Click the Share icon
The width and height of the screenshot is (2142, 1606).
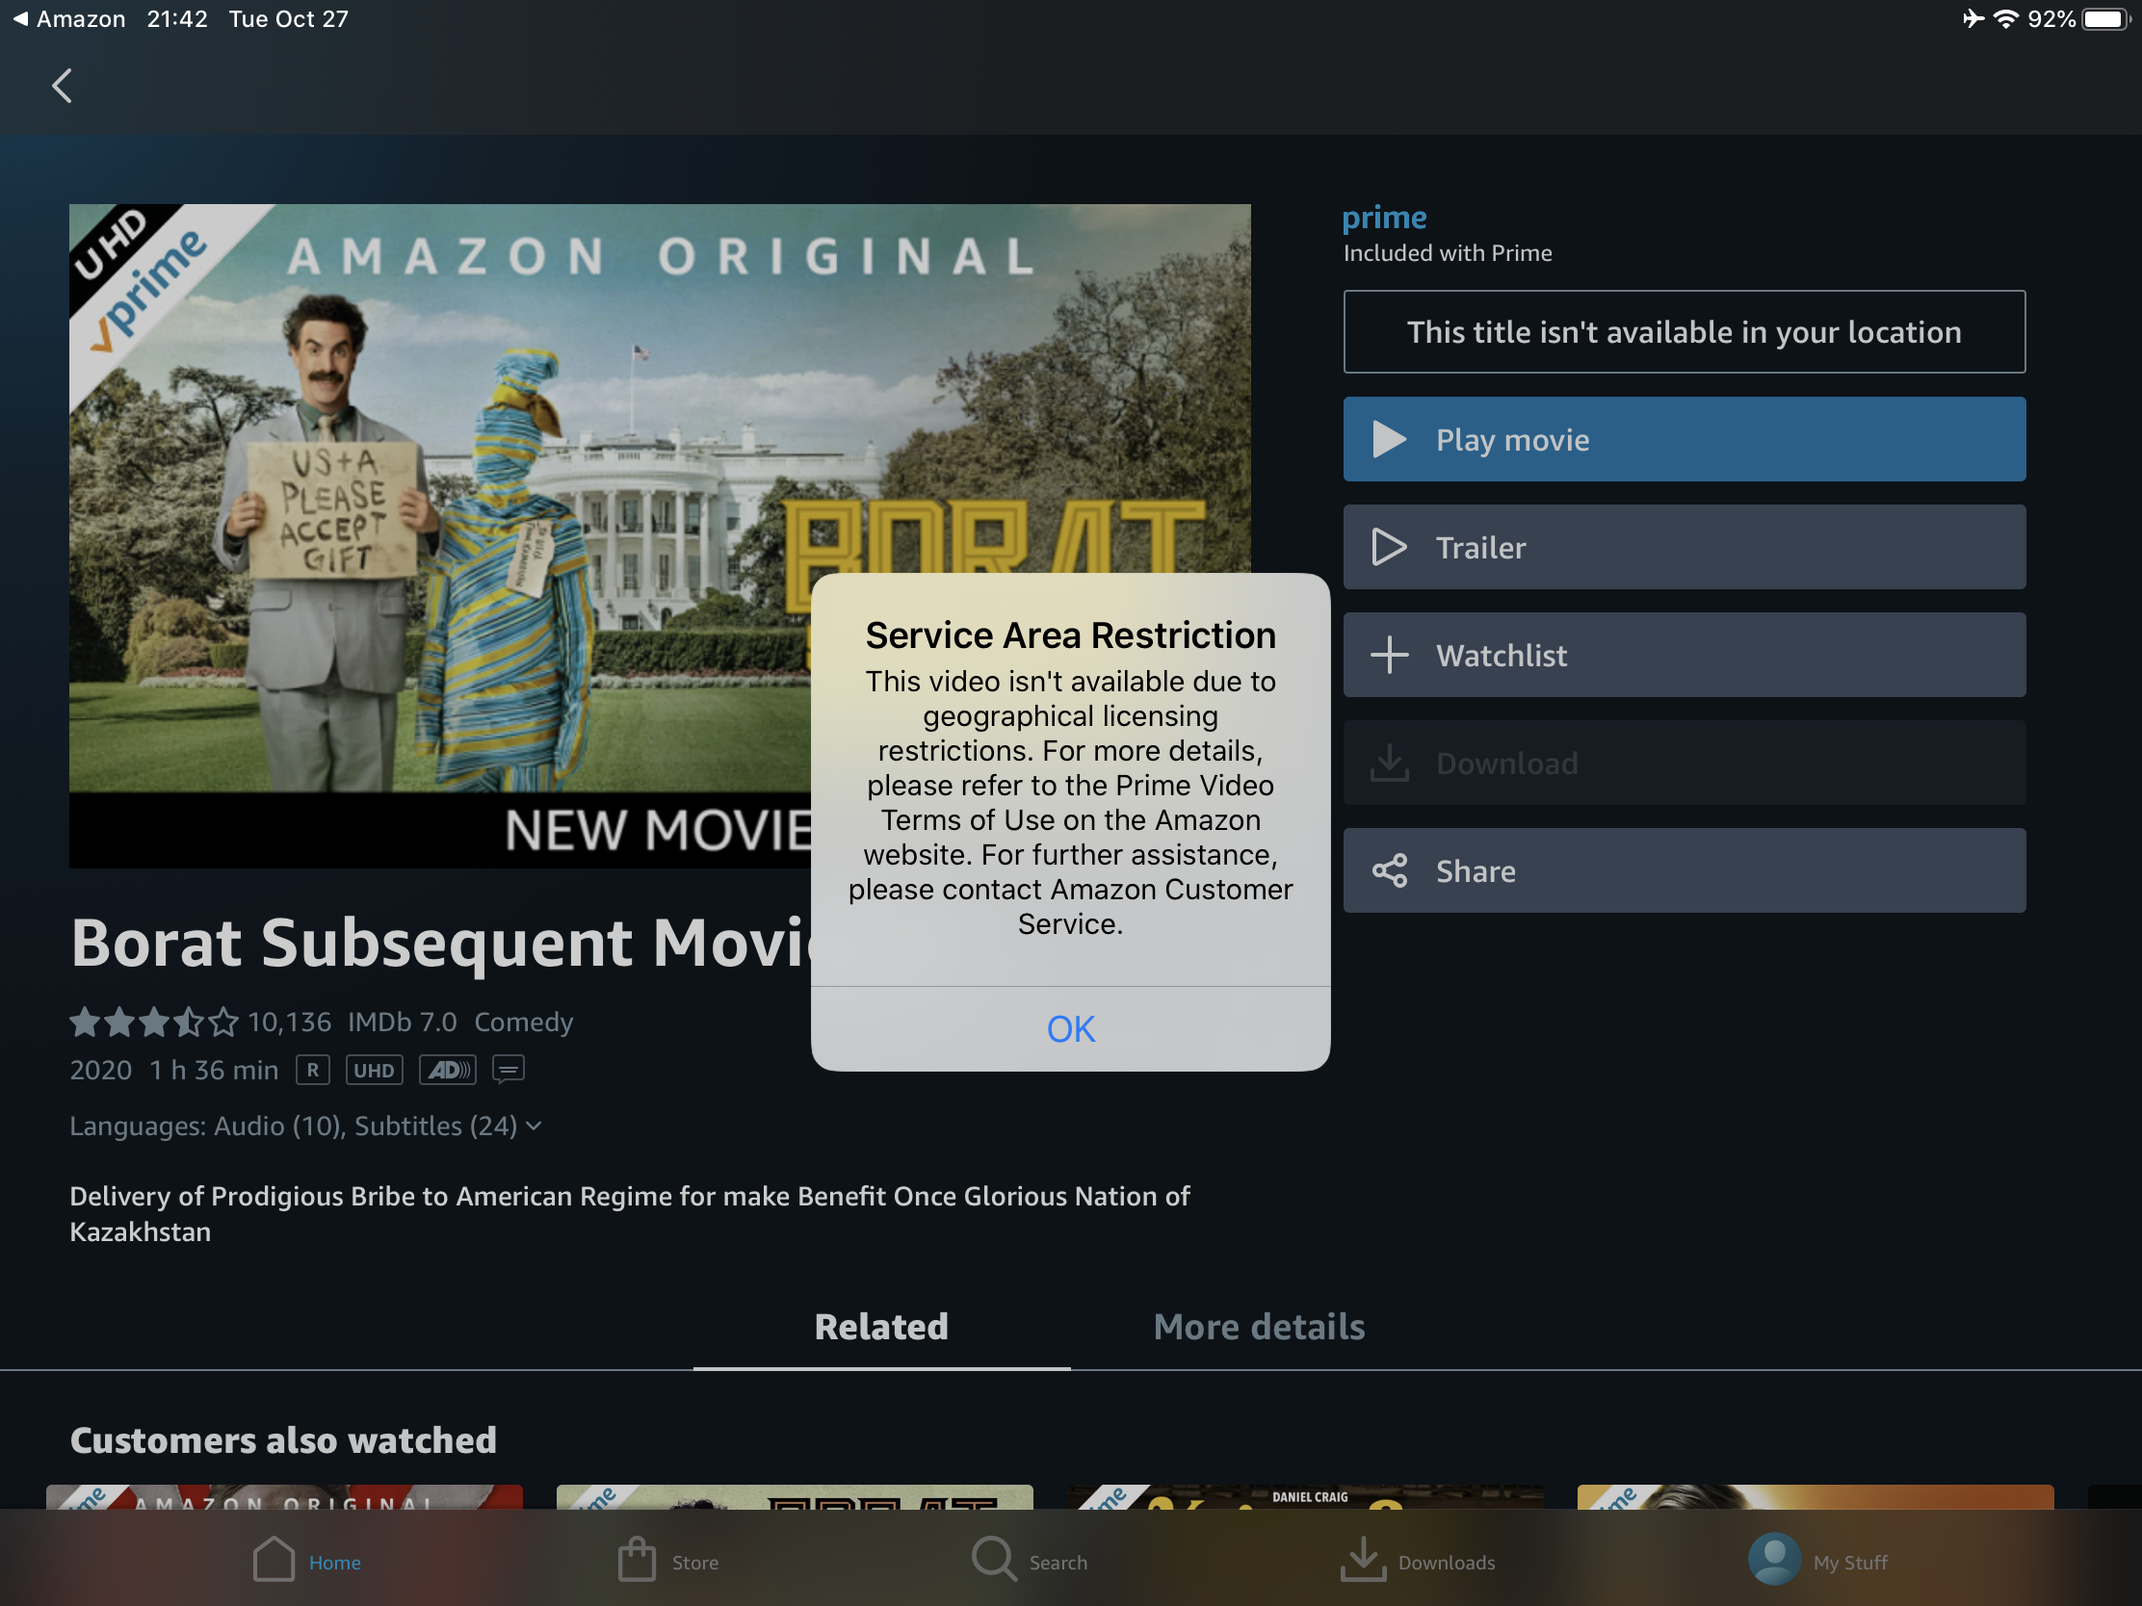pos(1390,871)
